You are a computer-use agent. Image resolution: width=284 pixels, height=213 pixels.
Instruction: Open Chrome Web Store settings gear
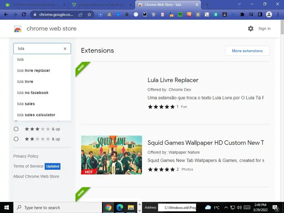pos(251,29)
